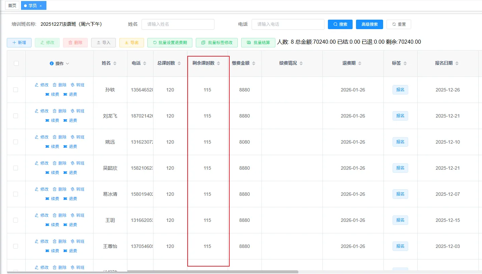Screen dimensions: 482x274
Task: Click the 修改 icon in 吴懿欣's row
Action: tap(37, 163)
